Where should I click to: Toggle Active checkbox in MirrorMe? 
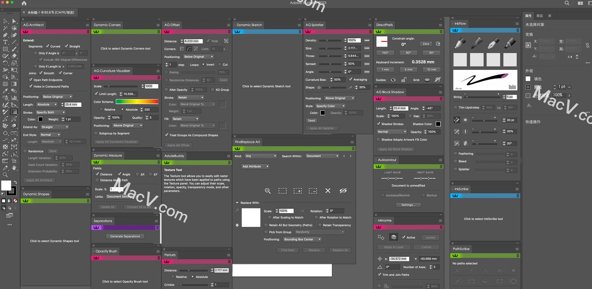[x=404, y=237]
